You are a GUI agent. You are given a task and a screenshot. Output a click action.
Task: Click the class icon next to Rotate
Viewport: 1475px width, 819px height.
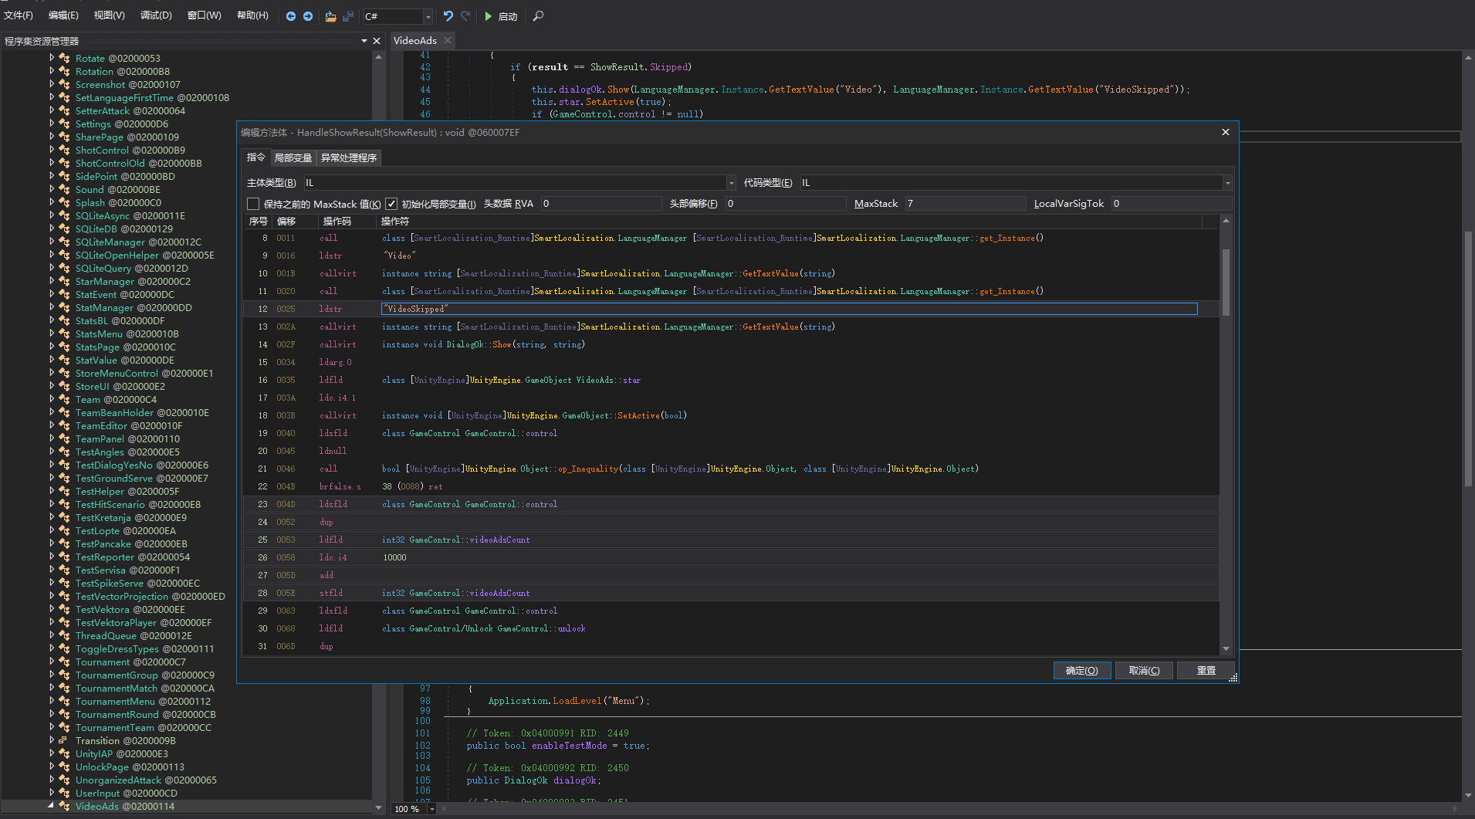click(65, 58)
